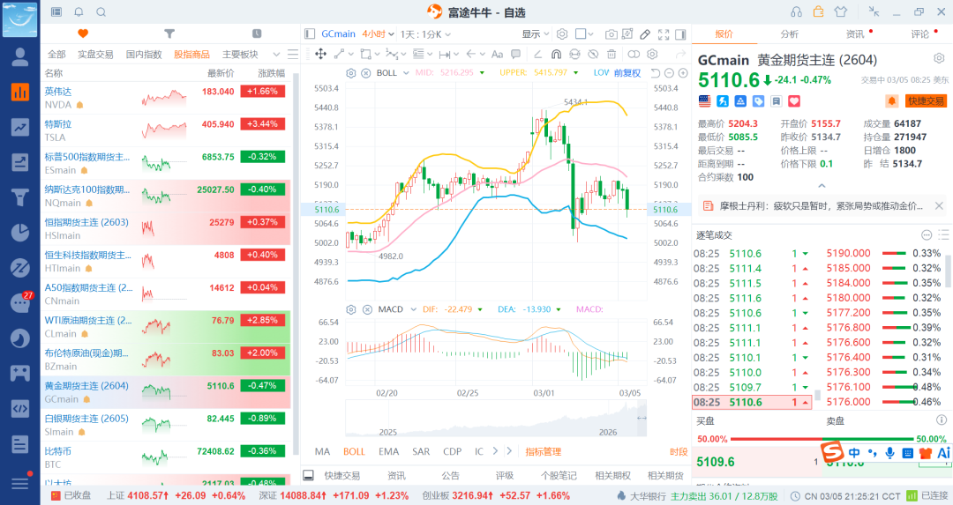Open the search magnifier in the title bar
The image size is (953, 505).
coord(101,12)
